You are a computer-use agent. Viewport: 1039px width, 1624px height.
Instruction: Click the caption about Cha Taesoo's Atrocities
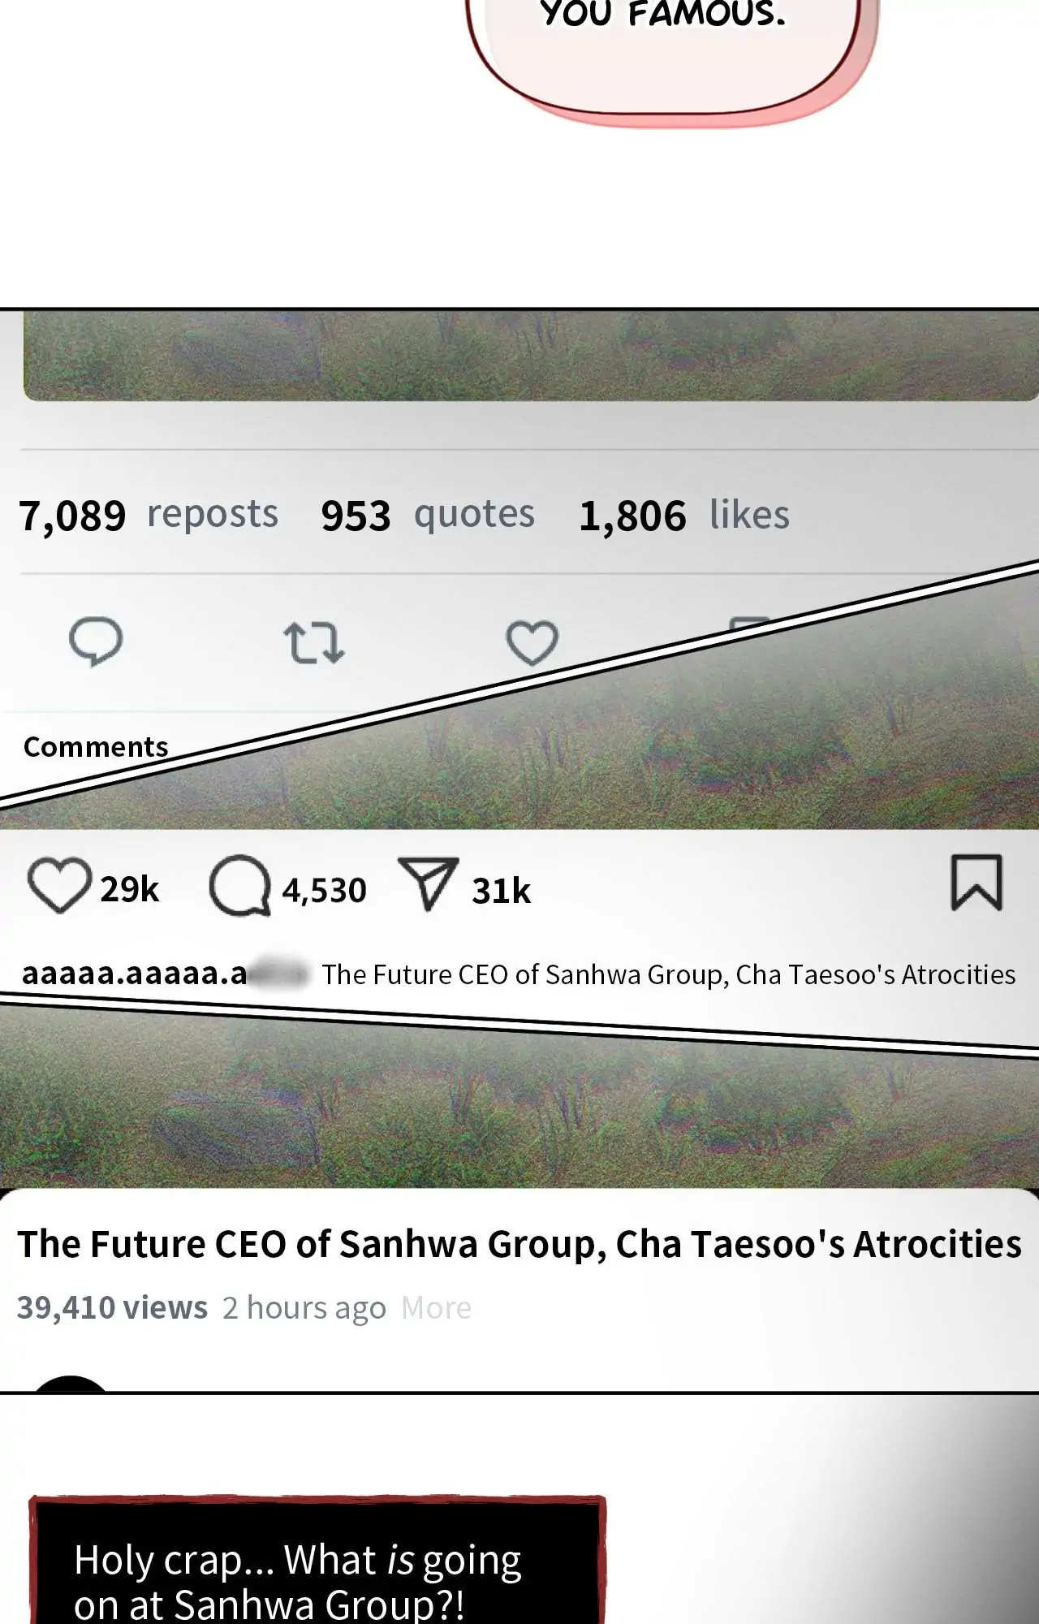(x=668, y=974)
